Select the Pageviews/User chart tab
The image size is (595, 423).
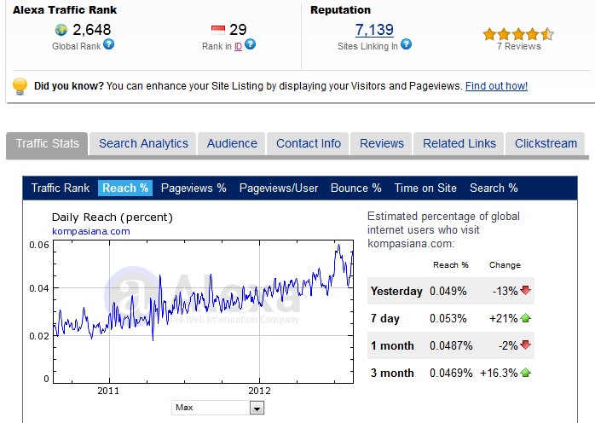[279, 188]
